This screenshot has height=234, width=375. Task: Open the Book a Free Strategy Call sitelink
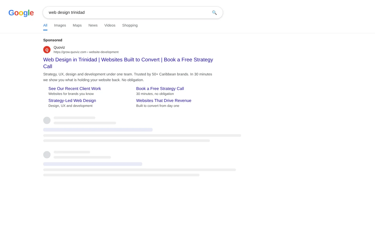(x=160, y=89)
